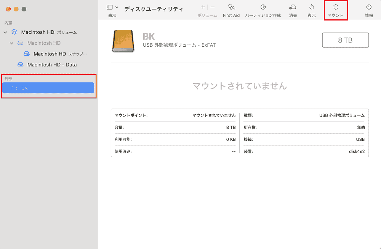Click the stacked-layers icon beside Macintosh HD ボリューム
Viewport: 381px width, 249px height.
coord(14,32)
